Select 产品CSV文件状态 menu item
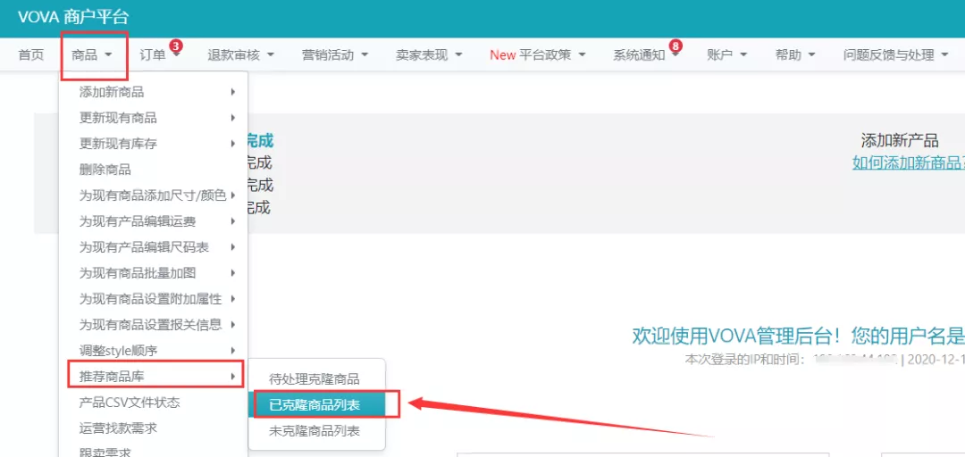This screenshot has height=457, width=965. coord(154,403)
